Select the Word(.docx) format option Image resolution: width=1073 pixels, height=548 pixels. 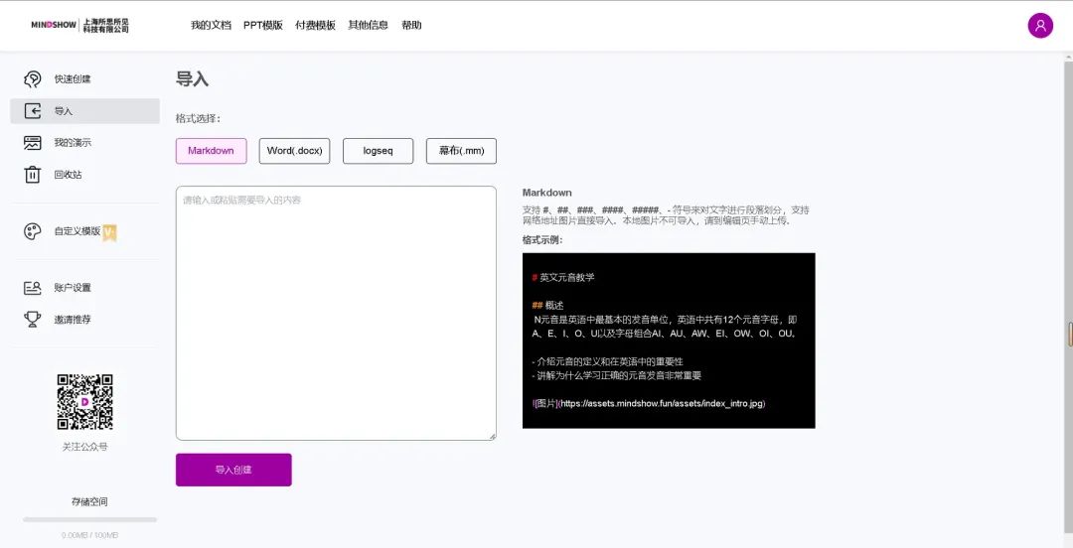click(294, 151)
